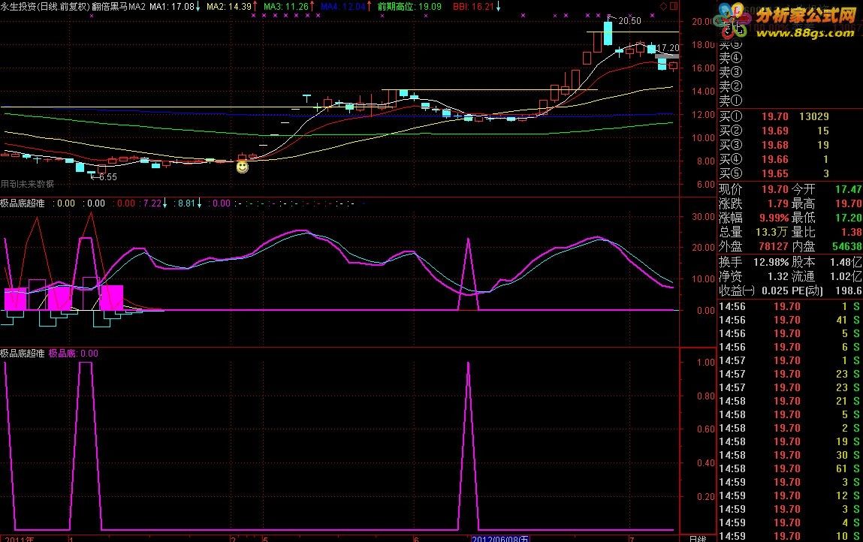This screenshot has width=863, height=542.
Task: Click the blue MA4 indicator label
Action: 346,7
